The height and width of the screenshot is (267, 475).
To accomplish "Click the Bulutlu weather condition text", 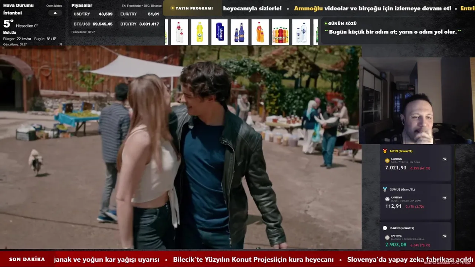I will tap(10, 33).
